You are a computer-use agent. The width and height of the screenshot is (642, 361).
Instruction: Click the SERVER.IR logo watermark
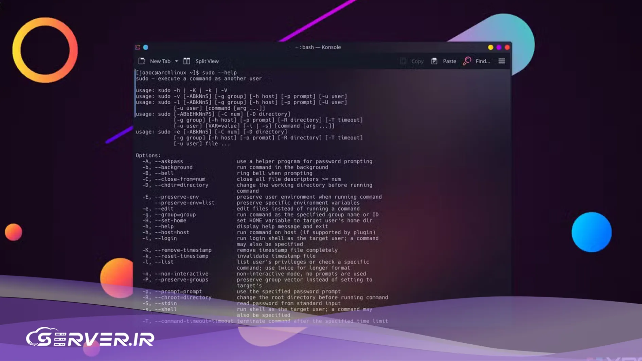[x=90, y=338]
